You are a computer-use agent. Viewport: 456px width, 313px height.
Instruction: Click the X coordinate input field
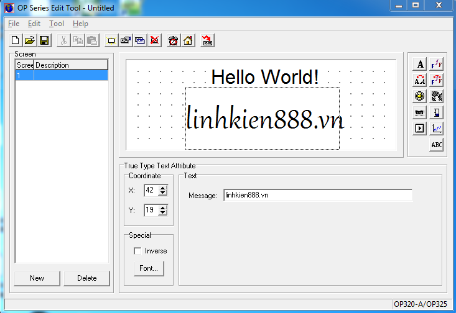pyautogui.click(x=151, y=191)
